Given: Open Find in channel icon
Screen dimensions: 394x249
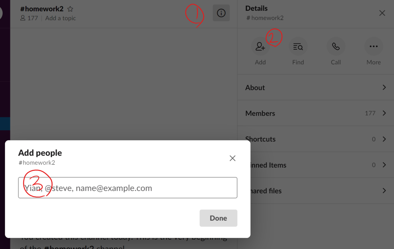Looking at the screenshot, I should click(298, 47).
